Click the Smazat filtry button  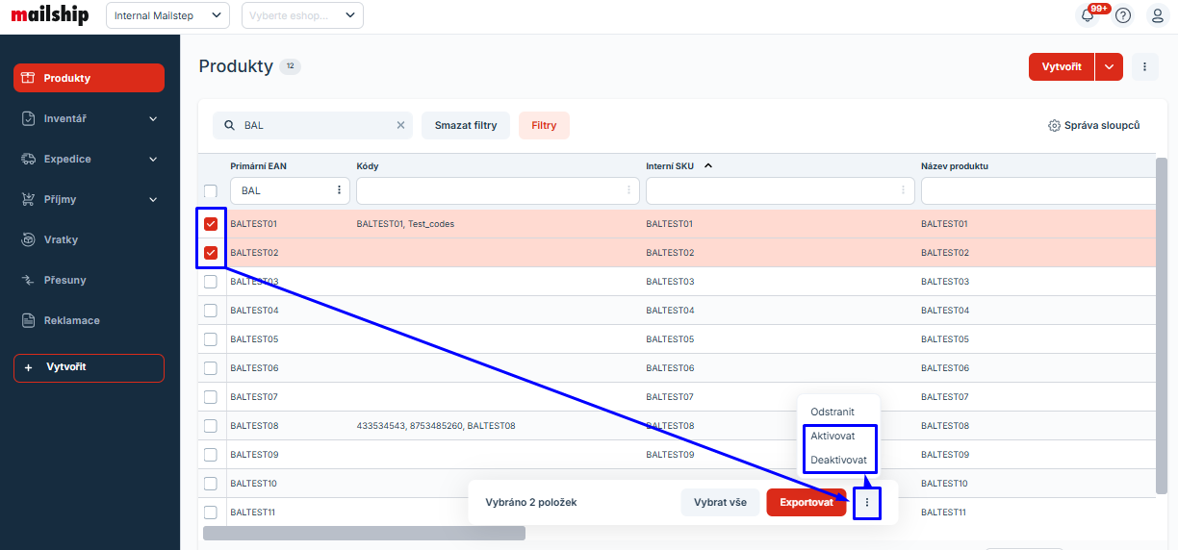tap(466, 125)
